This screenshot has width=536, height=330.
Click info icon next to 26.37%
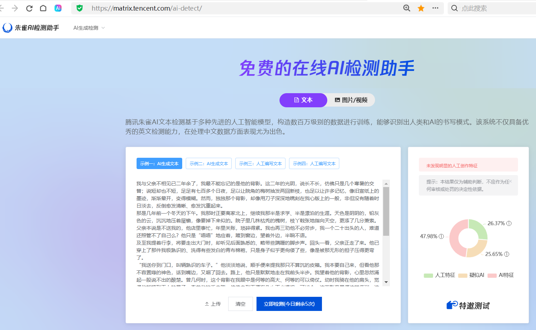509,223
